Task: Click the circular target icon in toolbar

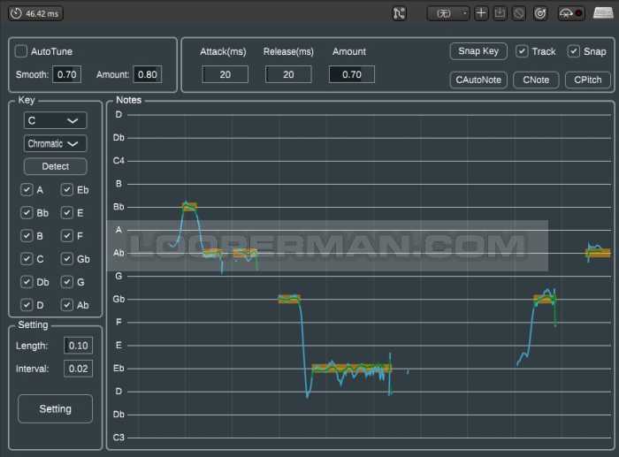Action: (x=540, y=13)
